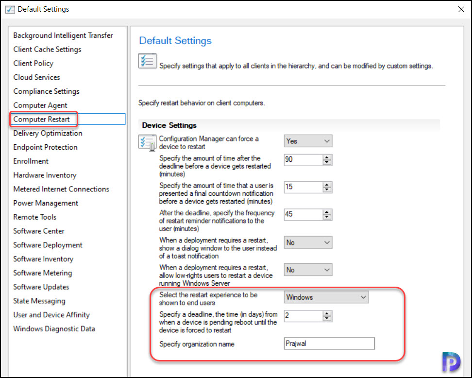Open the dialog window instead of toast dropdown

pos(308,242)
